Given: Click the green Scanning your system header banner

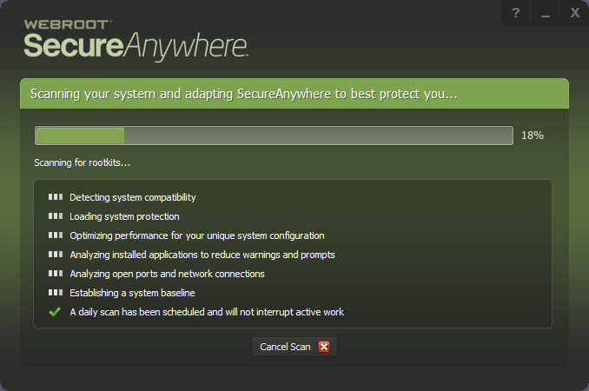Looking at the screenshot, I should click(x=294, y=93).
